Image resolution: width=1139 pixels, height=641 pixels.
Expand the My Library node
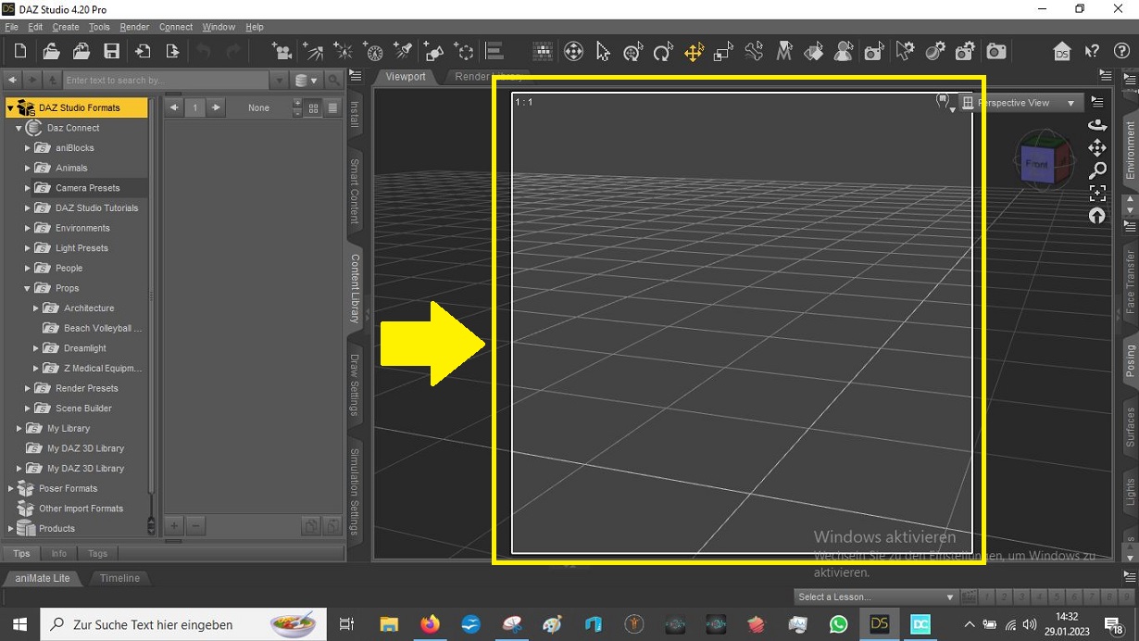(19, 429)
